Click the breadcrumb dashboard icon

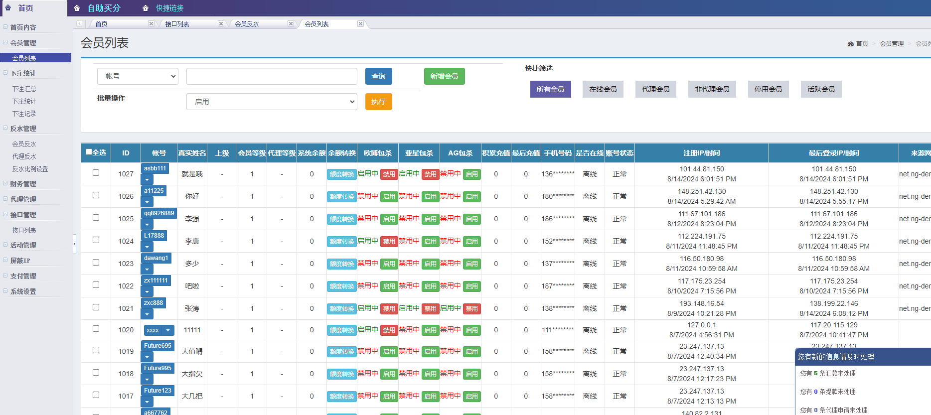point(851,44)
